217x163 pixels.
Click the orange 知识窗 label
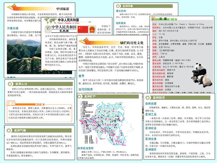click(x=39, y=105)
